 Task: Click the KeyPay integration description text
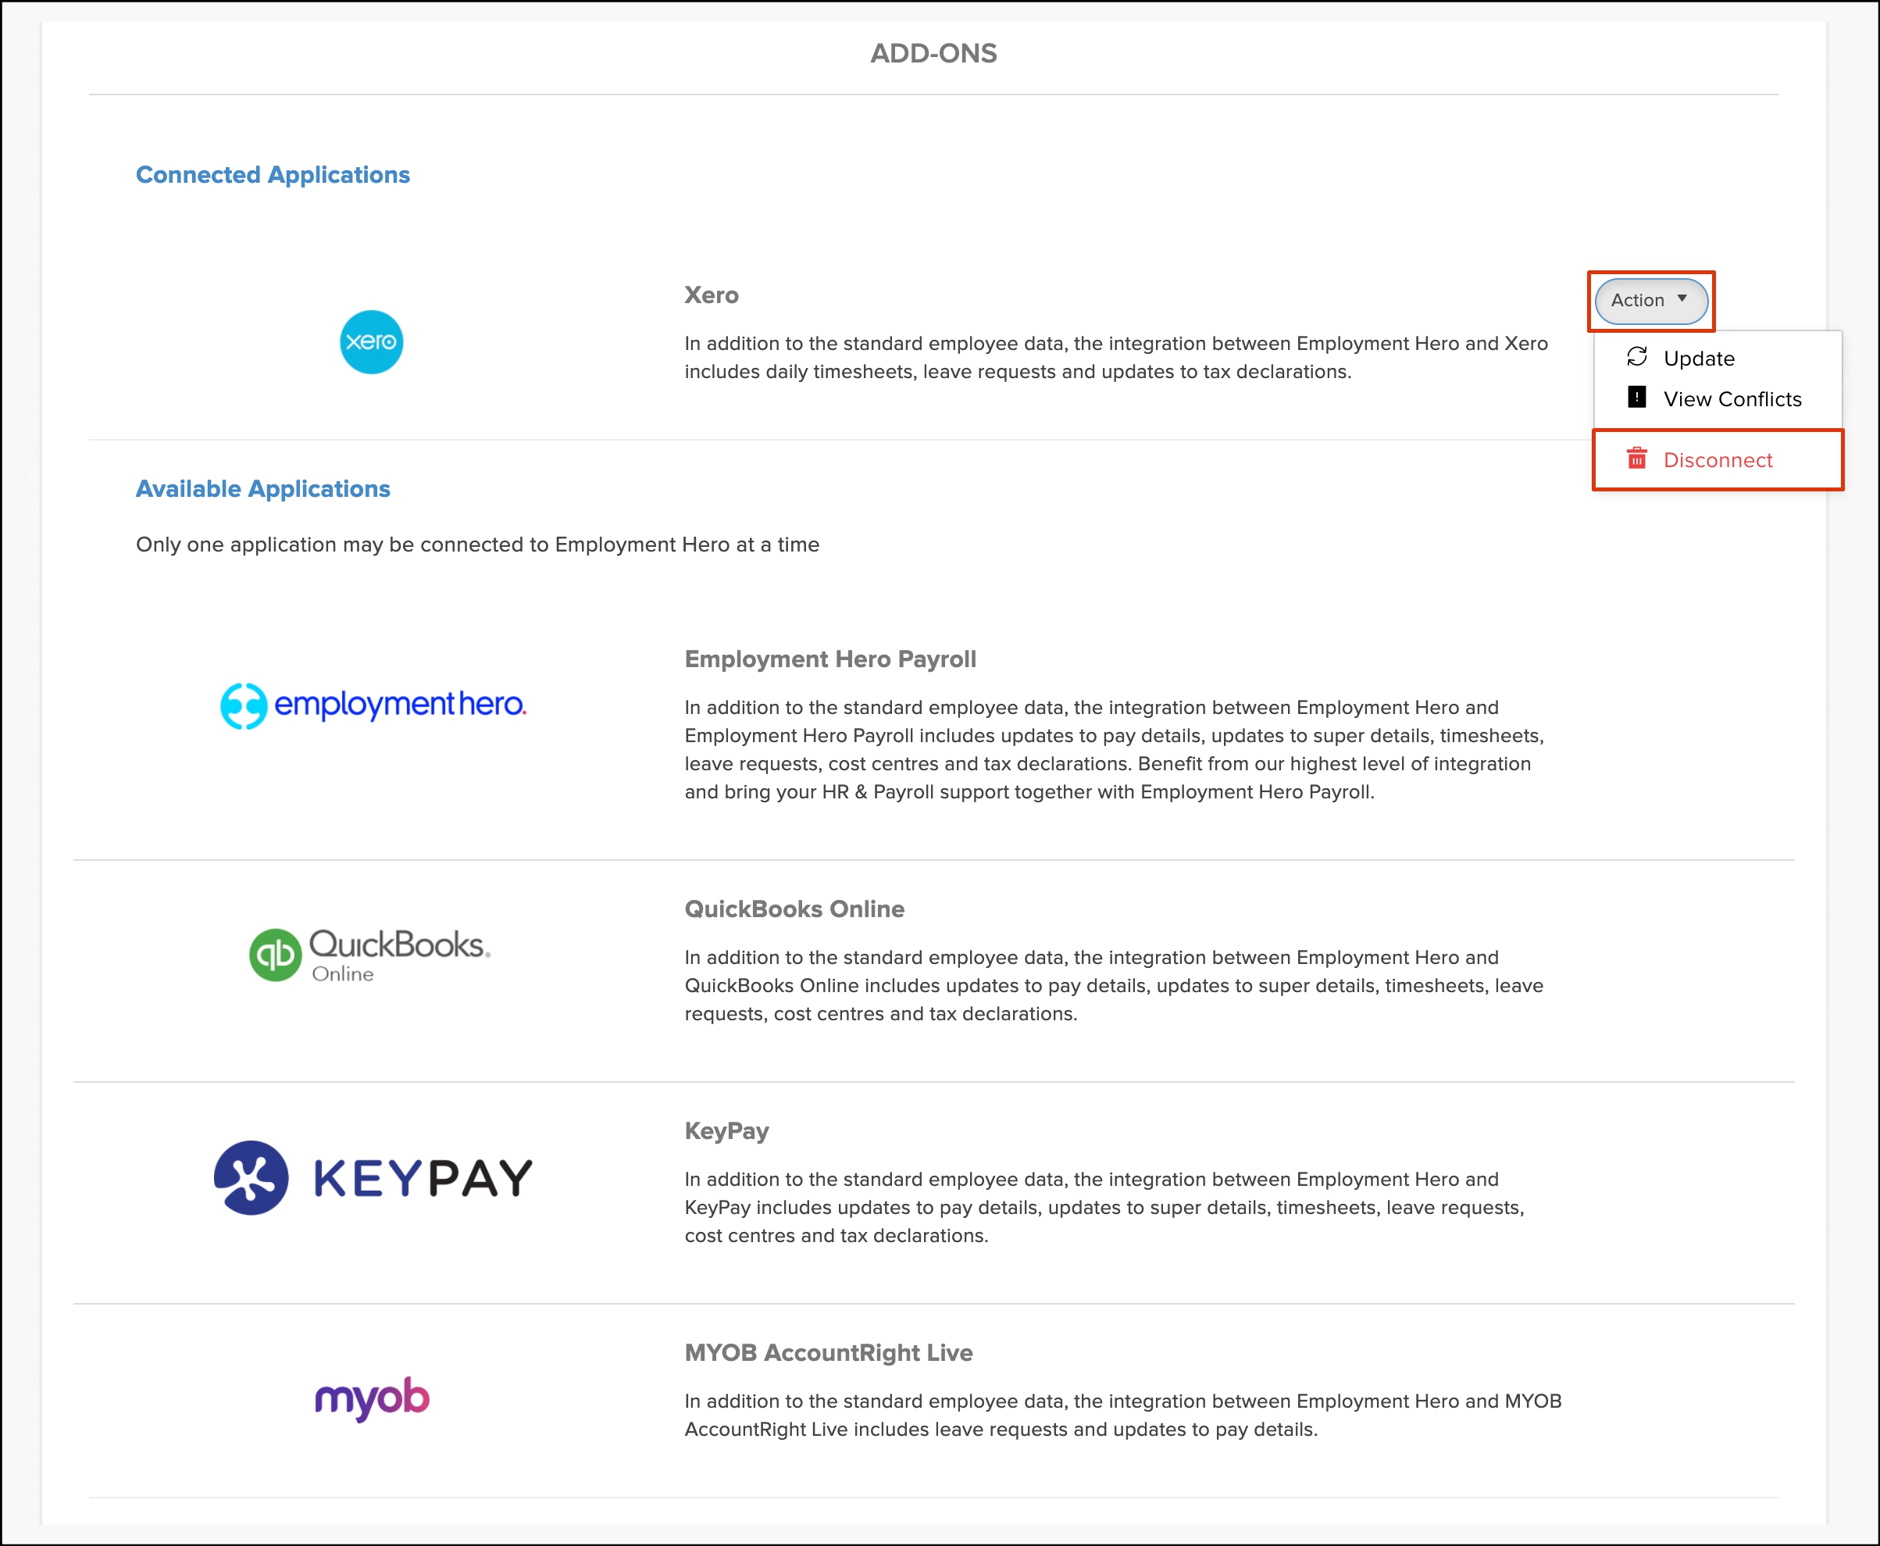click(1104, 1207)
